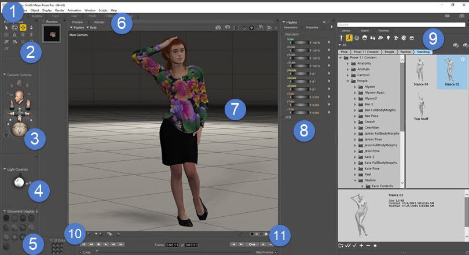Switch to the Render tab above viewport
Viewport: 469px width, 255px height.
point(100,22)
